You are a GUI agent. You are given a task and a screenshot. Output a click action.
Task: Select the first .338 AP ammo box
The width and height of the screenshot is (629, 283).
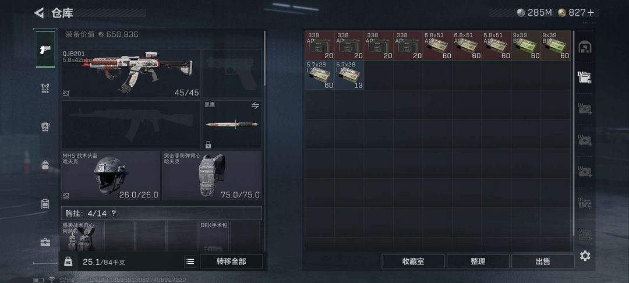point(320,45)
